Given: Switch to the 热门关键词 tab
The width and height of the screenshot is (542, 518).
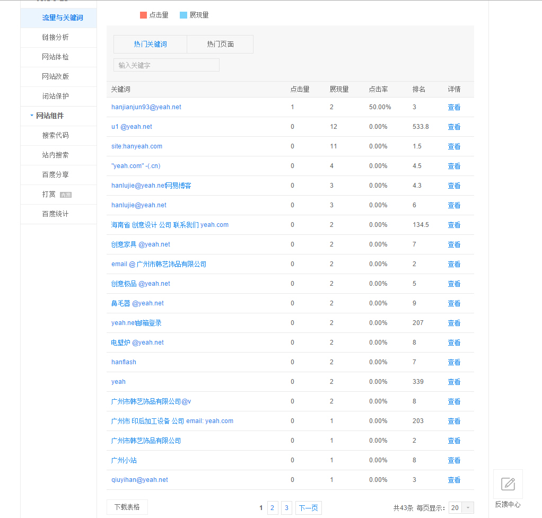Looking at the screenshot, I should tap(151, 44).
